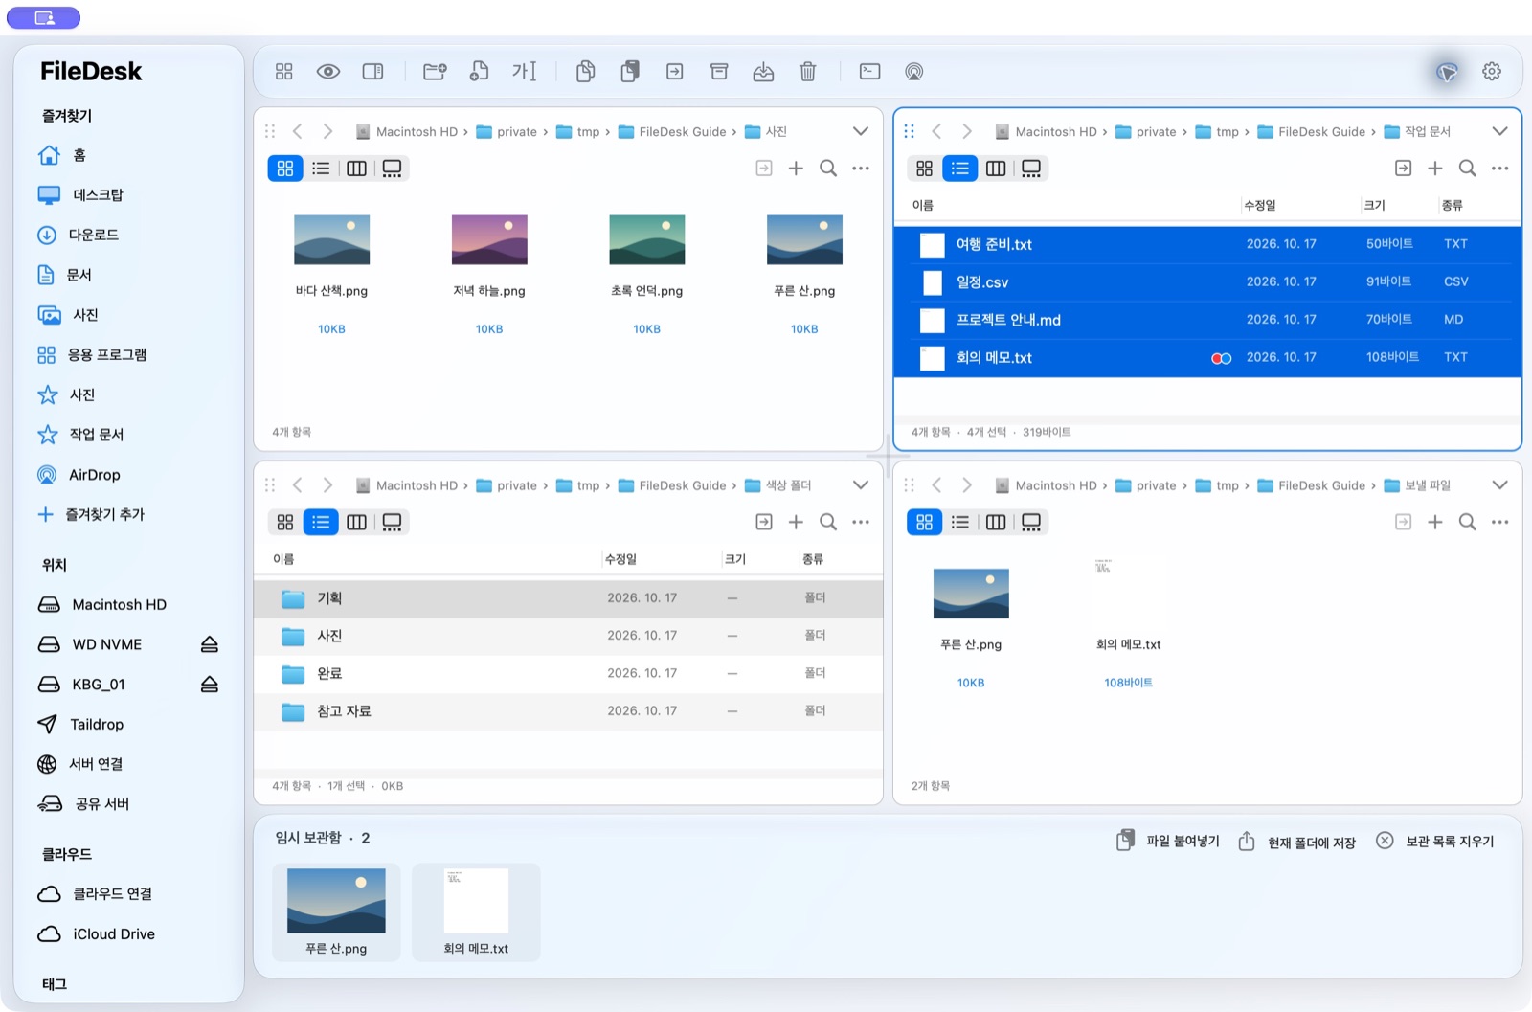The width and height of the screenshot is (1532, 1012).
Task: Click the trash icon in main toolbar
Action: coord(807,72)
